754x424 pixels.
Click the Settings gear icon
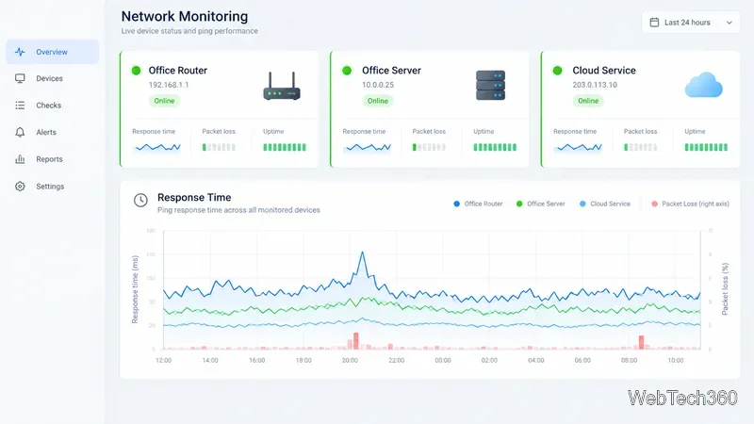[20, 186]
